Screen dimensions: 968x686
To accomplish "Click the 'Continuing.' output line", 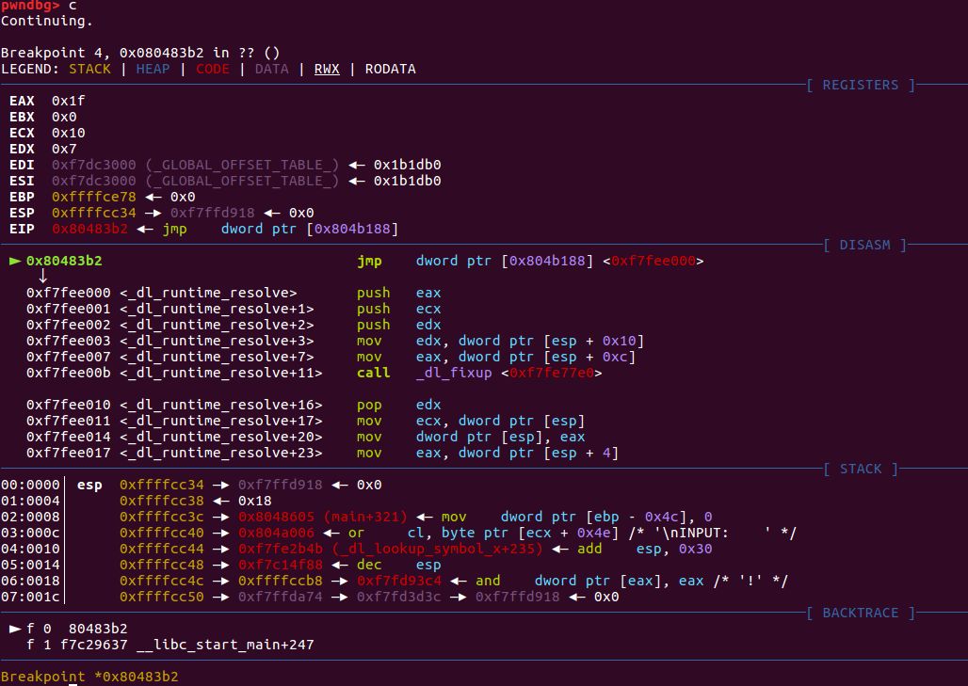I will tap(46, 21).
